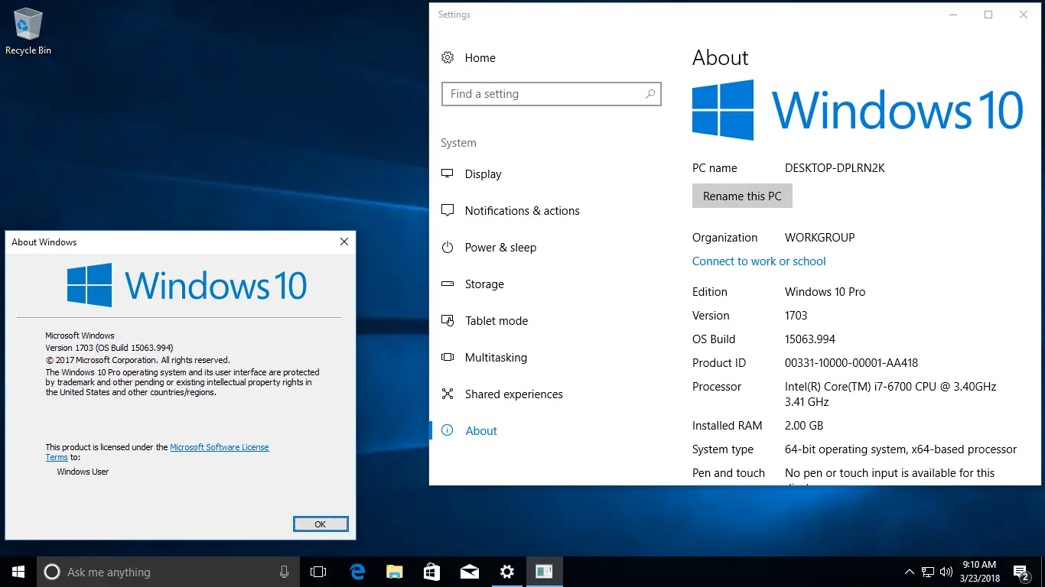Screen dimensions: 1045x587
Task: Click the volume speaker tray icon
Action: tap(946, 572)
